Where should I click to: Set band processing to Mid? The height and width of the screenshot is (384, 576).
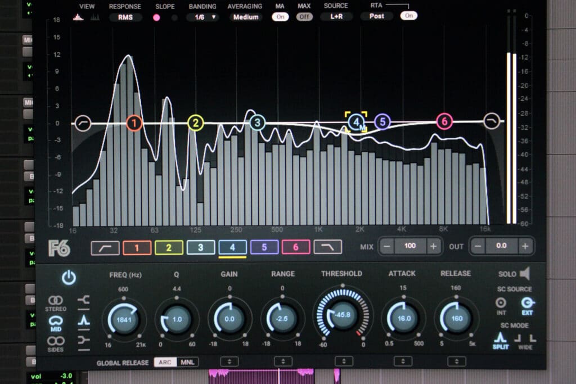click(x=56, y=323)
